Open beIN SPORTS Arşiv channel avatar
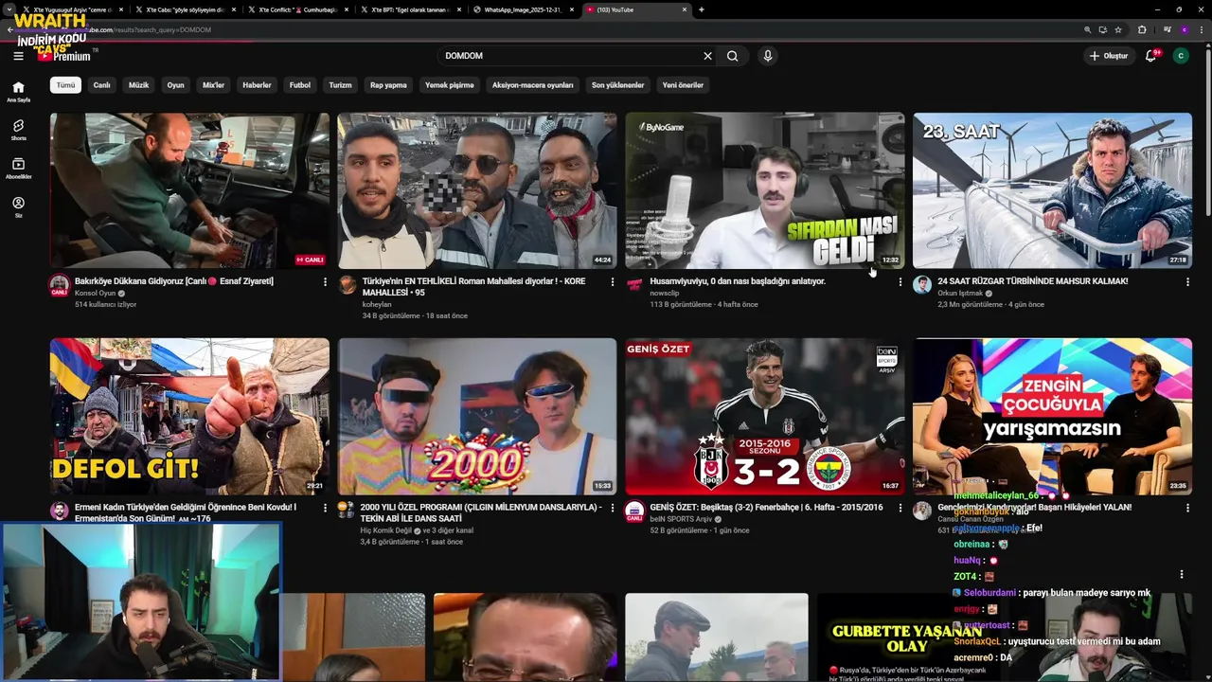 [634, 511]
